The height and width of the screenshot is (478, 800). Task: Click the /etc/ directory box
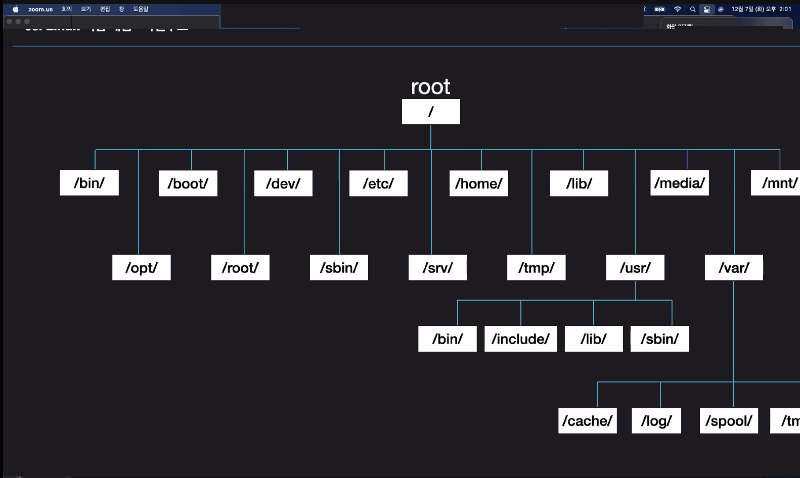point(378,183)
